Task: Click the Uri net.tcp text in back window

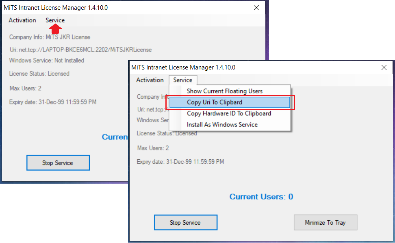Action: pyautogui.click(x=80, y=50)
